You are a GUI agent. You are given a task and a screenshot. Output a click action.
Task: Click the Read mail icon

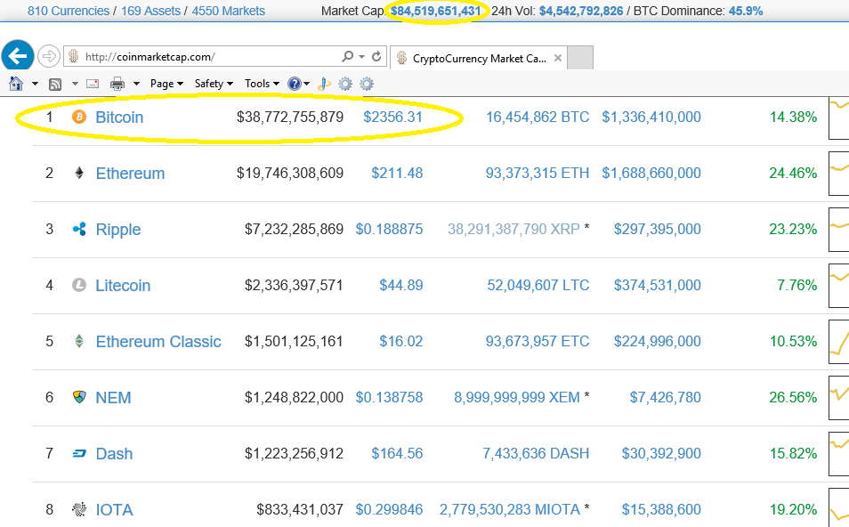pyautogui.click(x=93, y=84)
